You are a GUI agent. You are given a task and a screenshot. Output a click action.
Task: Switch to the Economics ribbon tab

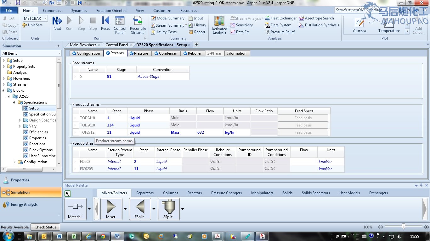(x=52, y=10)
